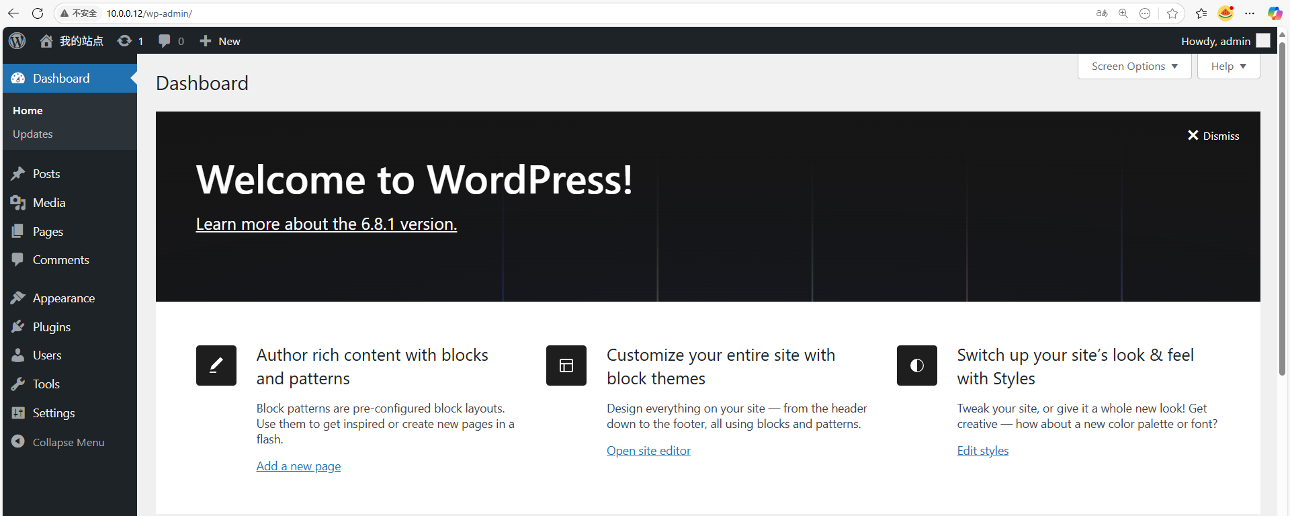Click the Media library icon
The height and width of the screenshot is (516, 1290).
pos(18,203)
